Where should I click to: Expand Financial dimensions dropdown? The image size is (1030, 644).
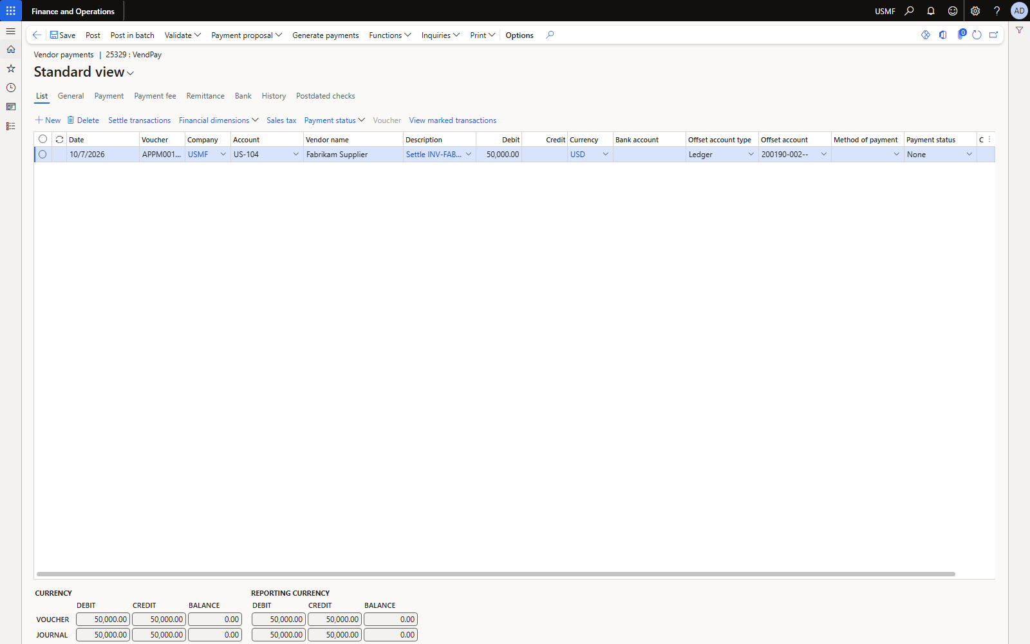218,120
